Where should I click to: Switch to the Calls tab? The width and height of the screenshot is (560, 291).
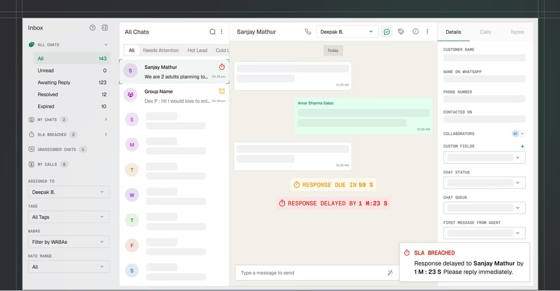[x=485, y=32]
